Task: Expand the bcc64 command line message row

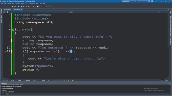Action: (2, 87)
